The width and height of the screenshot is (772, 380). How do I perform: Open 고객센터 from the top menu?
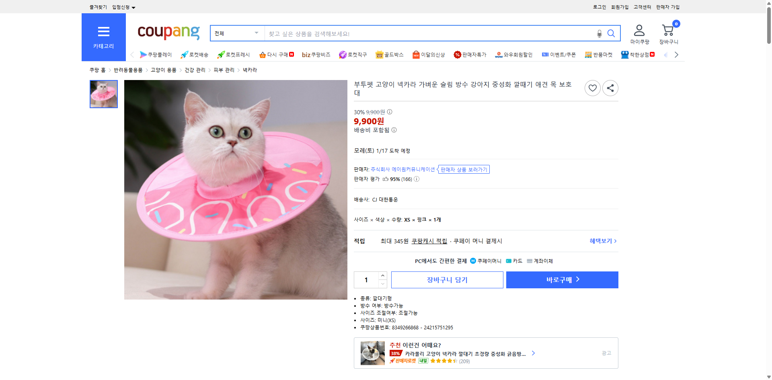[642, 7]
